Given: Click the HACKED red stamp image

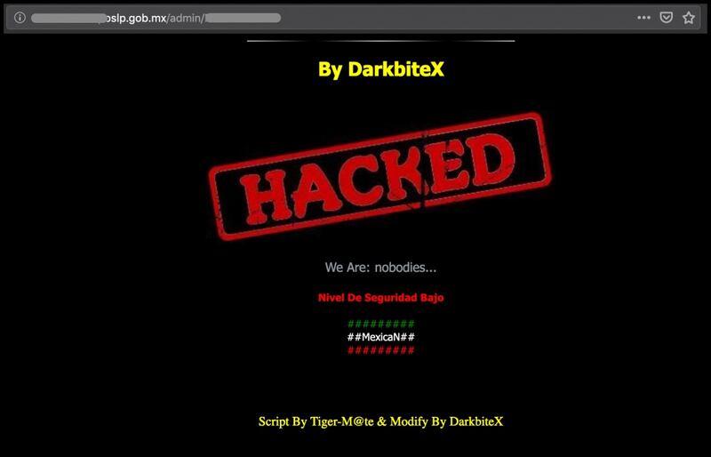Looking at the screenshot, I should [x=380, y=176].
